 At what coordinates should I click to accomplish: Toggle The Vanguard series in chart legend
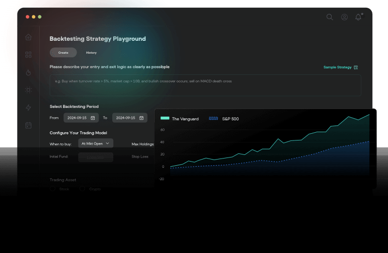click(x=178, y=119)
